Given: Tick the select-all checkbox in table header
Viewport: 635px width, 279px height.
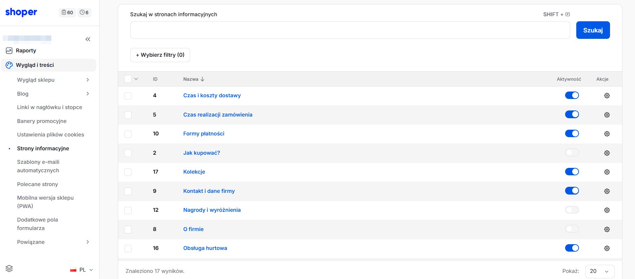Looking at the screenshot, I should coord(128,79).
